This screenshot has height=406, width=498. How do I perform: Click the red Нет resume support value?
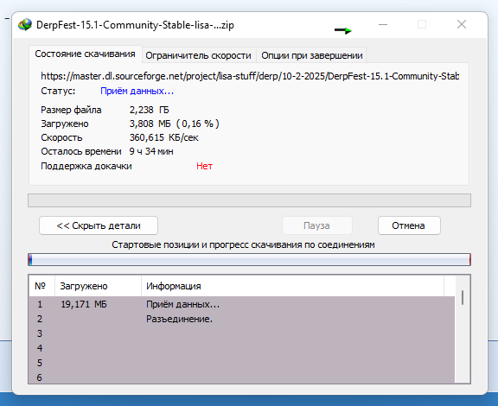click(x=204, y=166)
